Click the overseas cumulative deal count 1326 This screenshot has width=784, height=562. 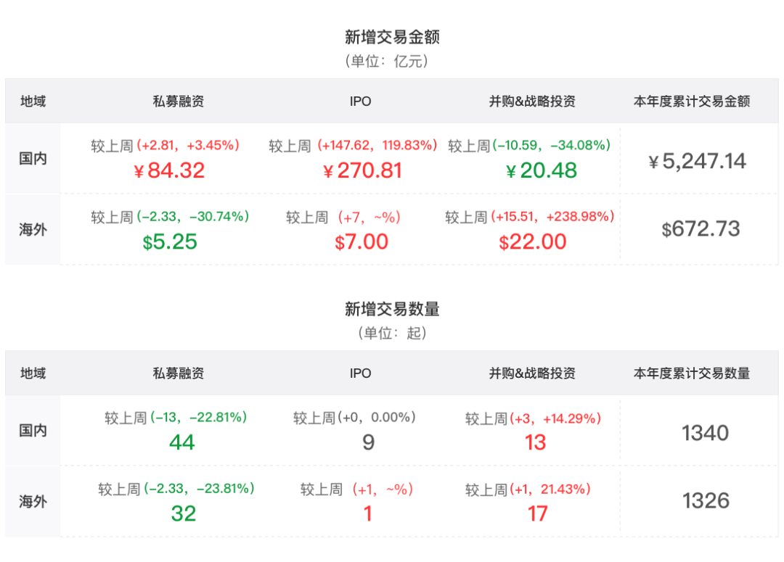(706, 501)
